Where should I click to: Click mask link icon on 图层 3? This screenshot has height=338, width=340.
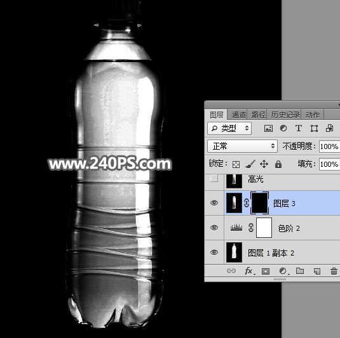point(247,203)
